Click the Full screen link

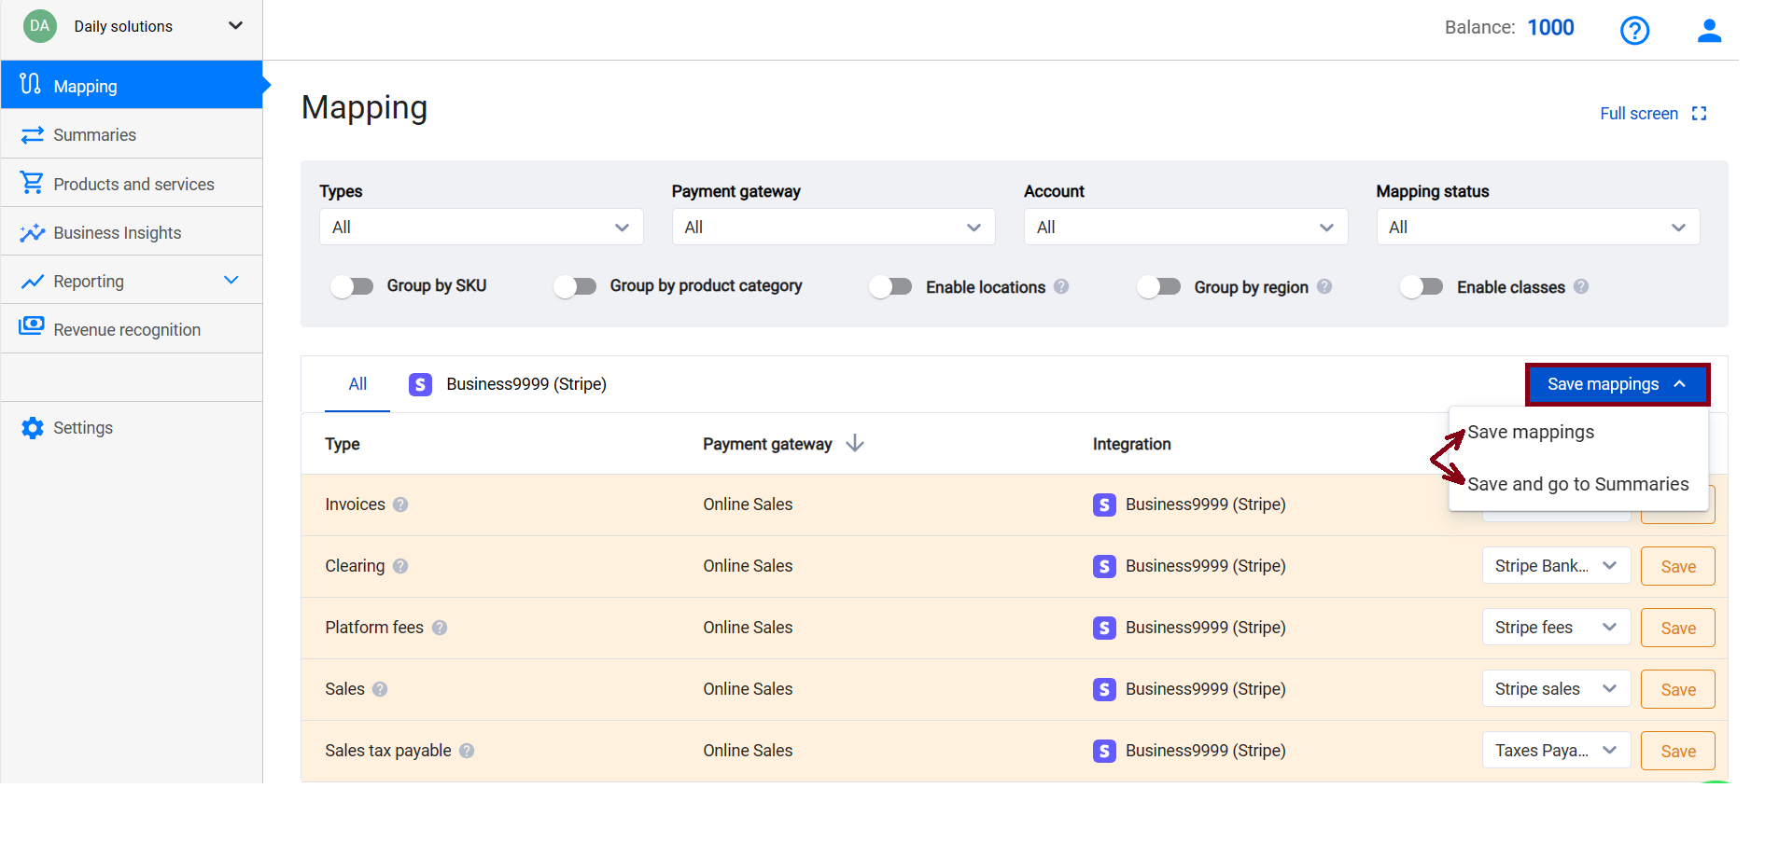point(1639,113)
